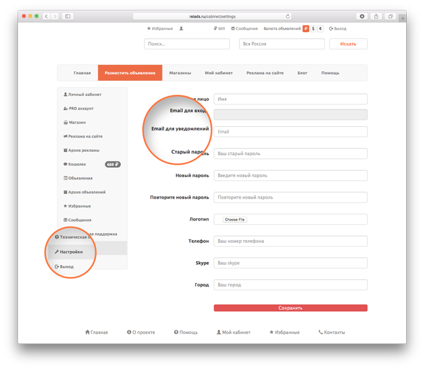Image resolution: width=424 pixels, height=369 pixels.
Task: Select dollar currency for ads
Action: point(313,28)
